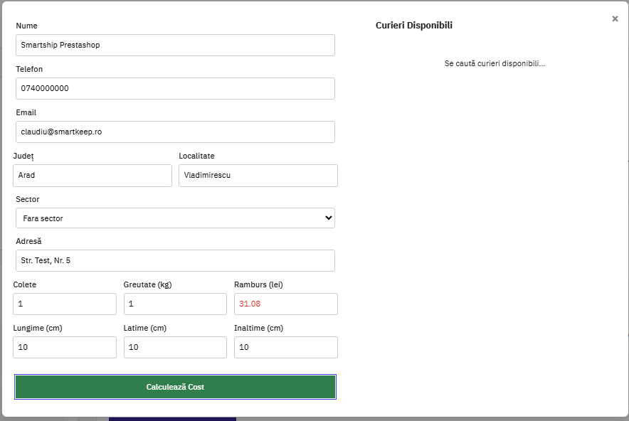Click the Greutate (kg) field

click(x=175, y=304)
